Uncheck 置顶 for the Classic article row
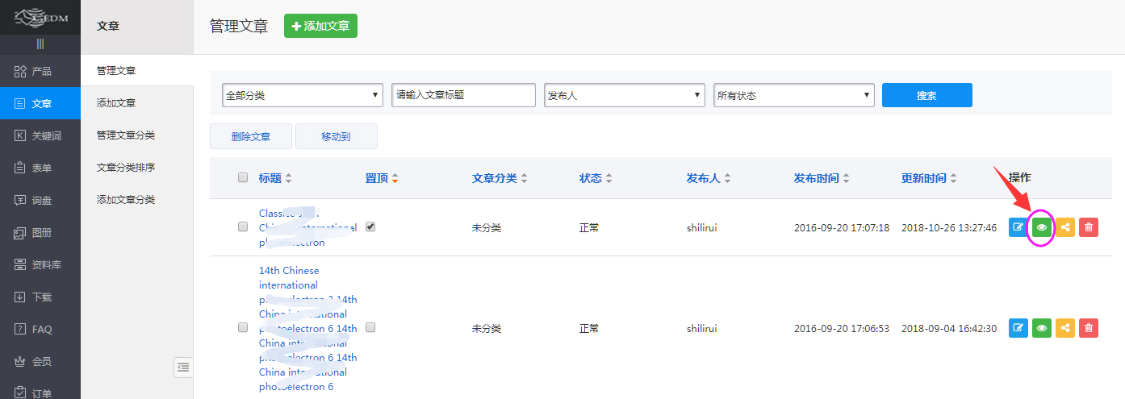The width and height of the screenshot is (1125, 399). pyautogui.click(x=370, y=227)
